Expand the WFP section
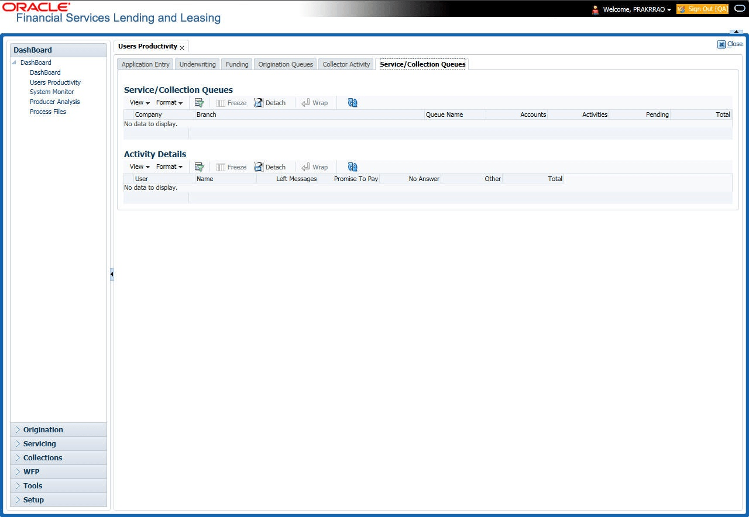Viewport: 749px width, 517px height. pyautogui.click(x=59, y=472)
